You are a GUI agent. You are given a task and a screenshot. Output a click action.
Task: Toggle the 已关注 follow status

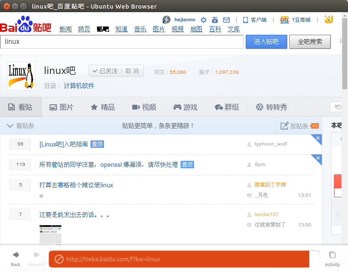tap(105, 71)
